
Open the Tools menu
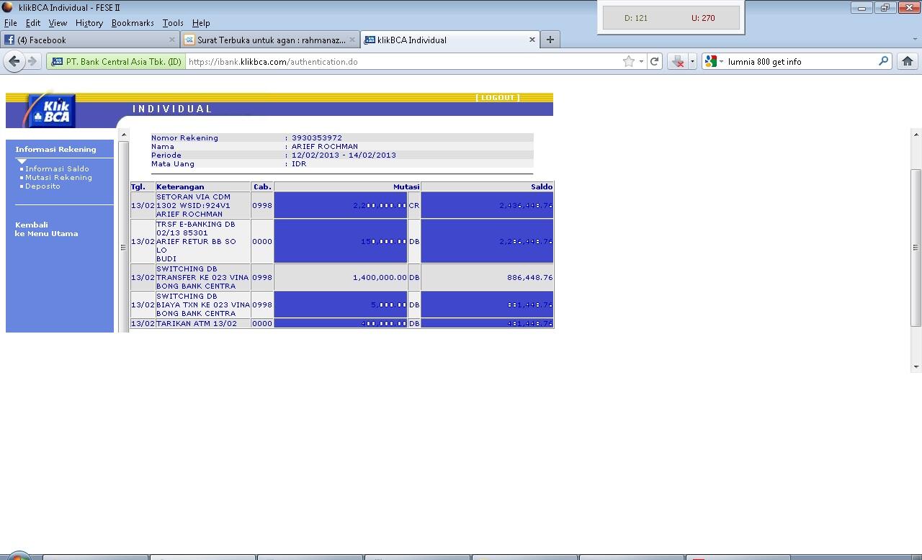(173, 23)
